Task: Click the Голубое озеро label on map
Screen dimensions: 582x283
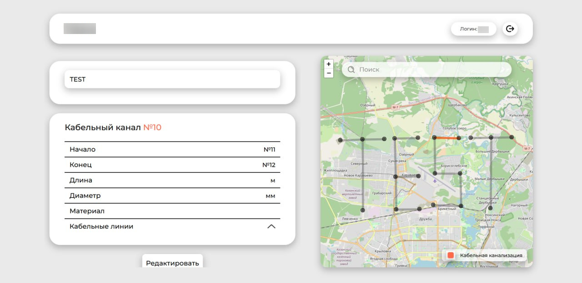Action: coord(454,129)
